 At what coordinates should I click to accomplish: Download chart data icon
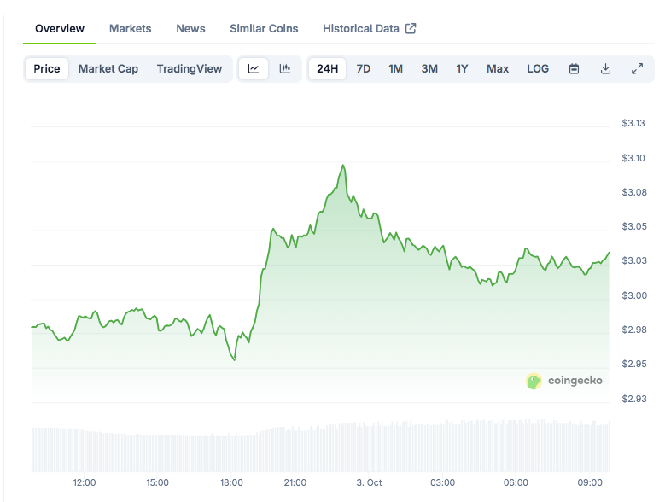tap(605, 69)
